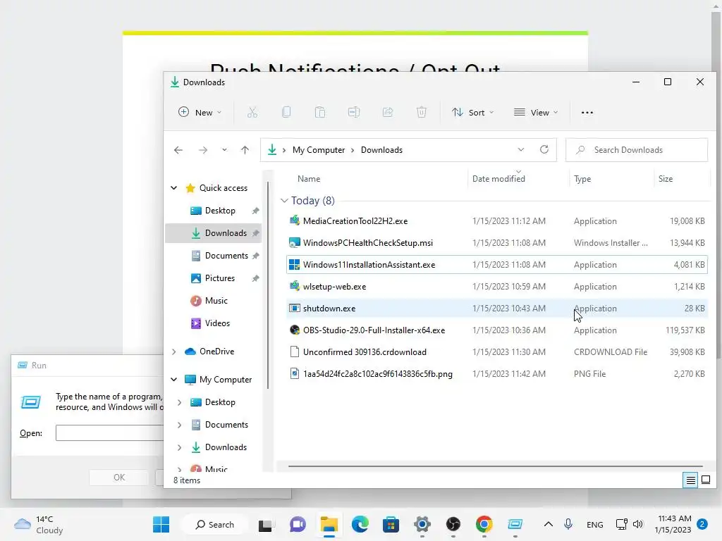The image size is (722, 541).
Task: Click the taskbar Search box
Action: tap(215, 524)
